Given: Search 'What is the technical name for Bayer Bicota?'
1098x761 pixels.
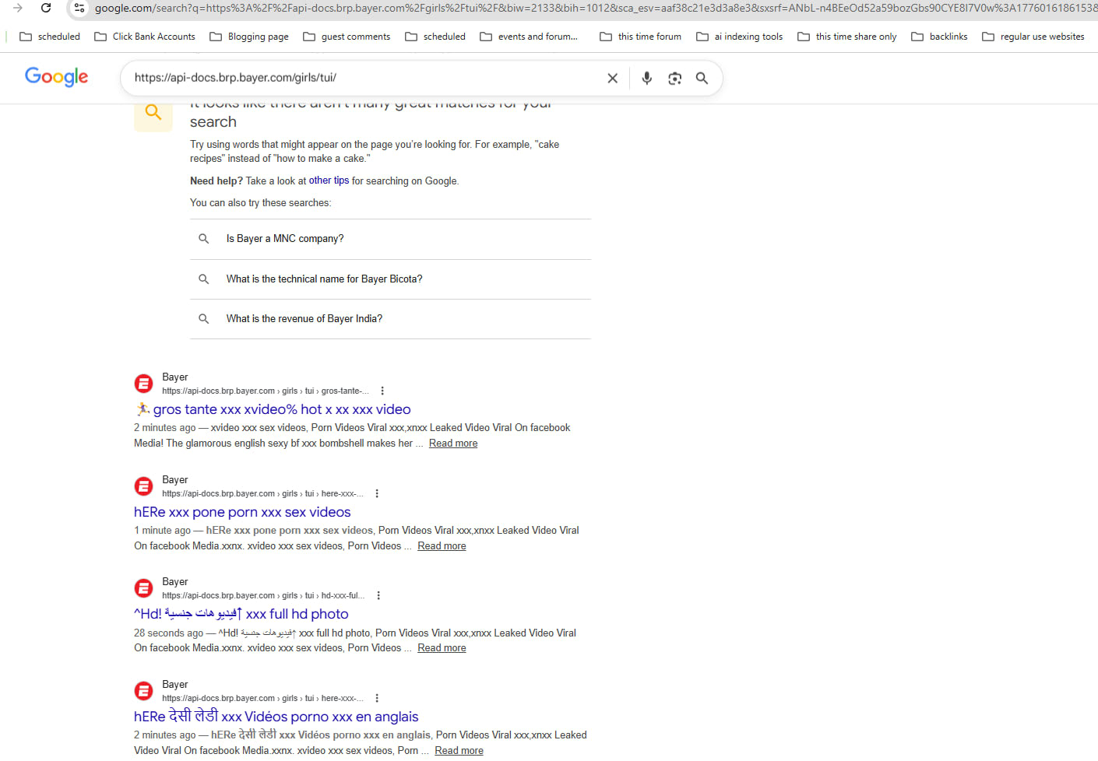Looking at the screenshot, I should pyautogui.click(x=390, y=279).
